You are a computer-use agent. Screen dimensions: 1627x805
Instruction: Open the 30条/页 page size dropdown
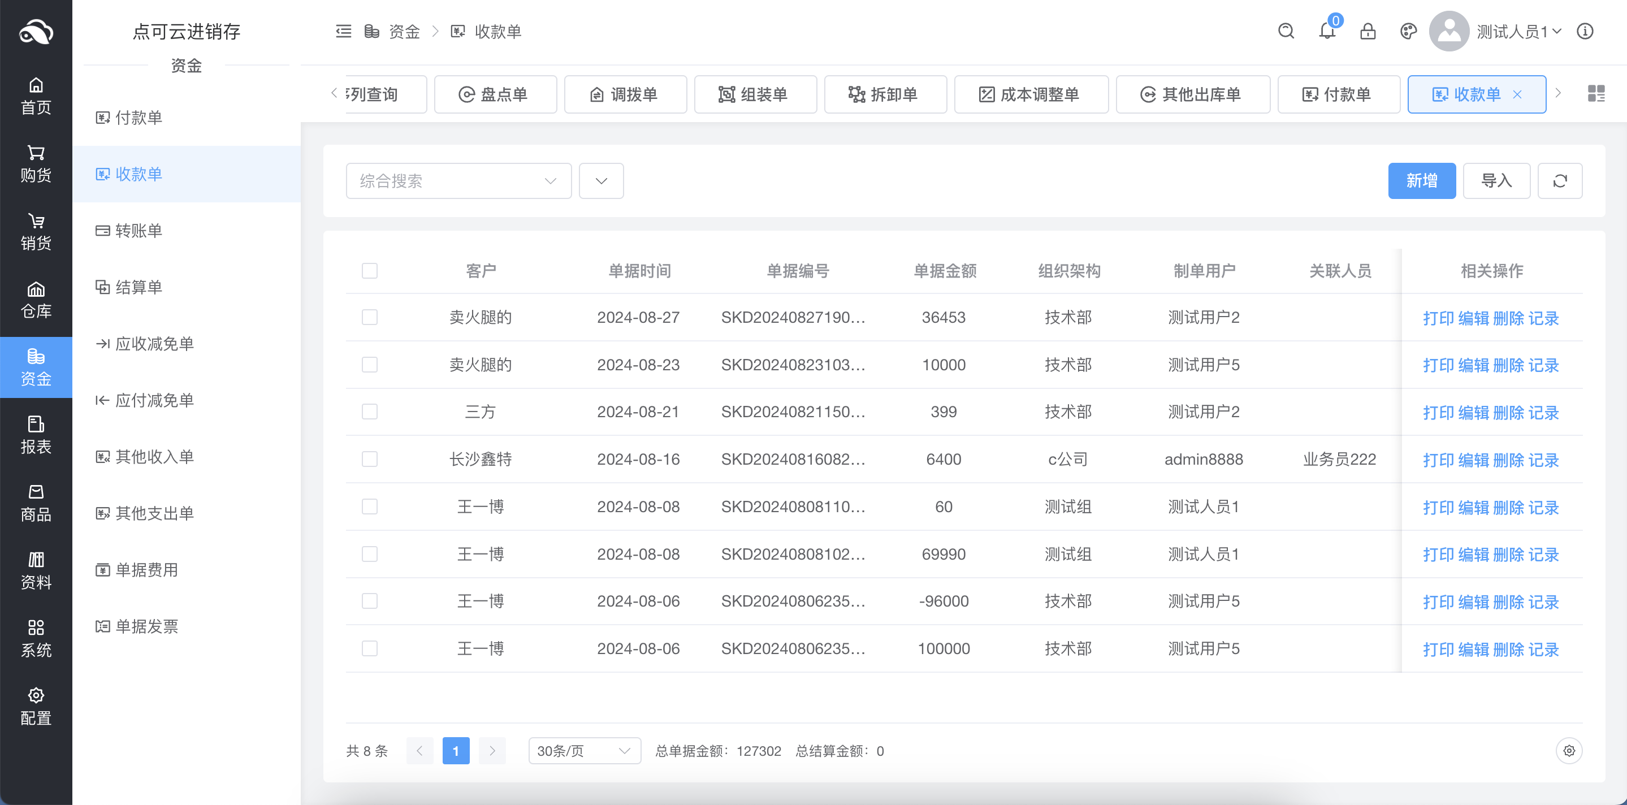coord(583,751)
